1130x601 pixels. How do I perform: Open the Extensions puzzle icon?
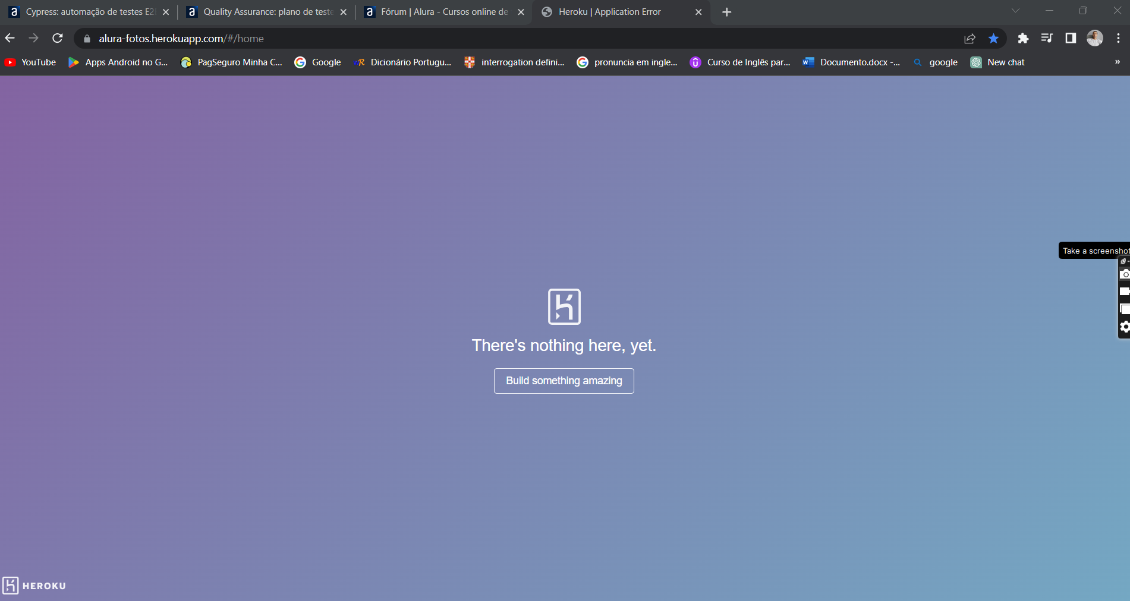(1023, 39)
